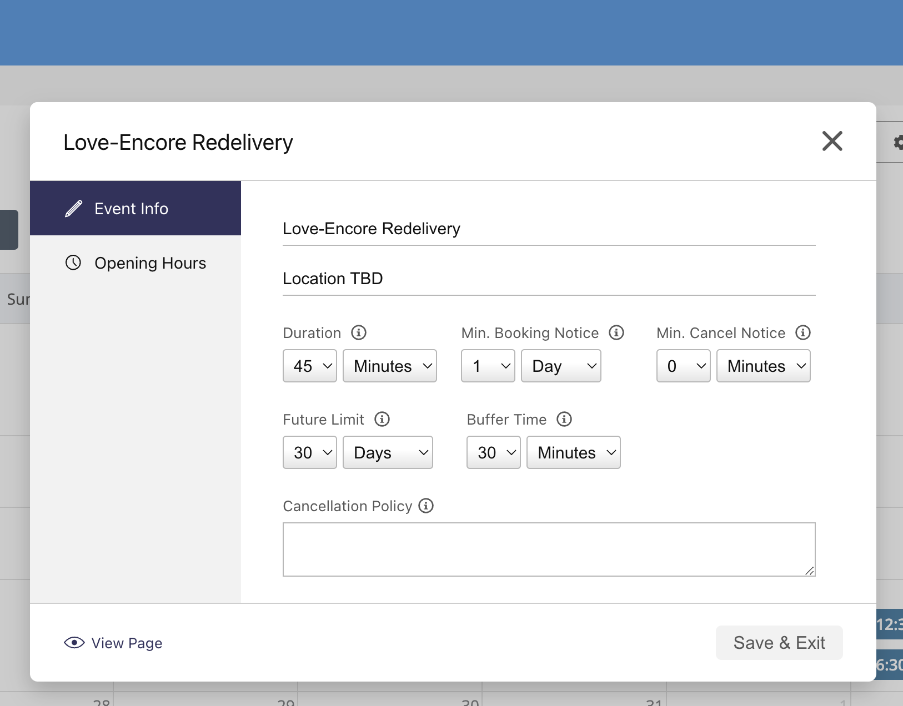Click the Future Limit info icon

pyautogui.click(x=382, y=419)
